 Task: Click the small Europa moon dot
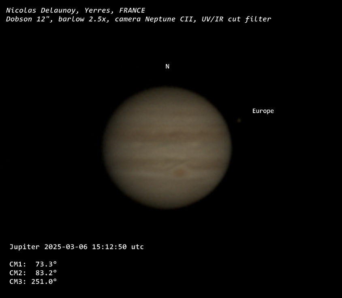239,120
